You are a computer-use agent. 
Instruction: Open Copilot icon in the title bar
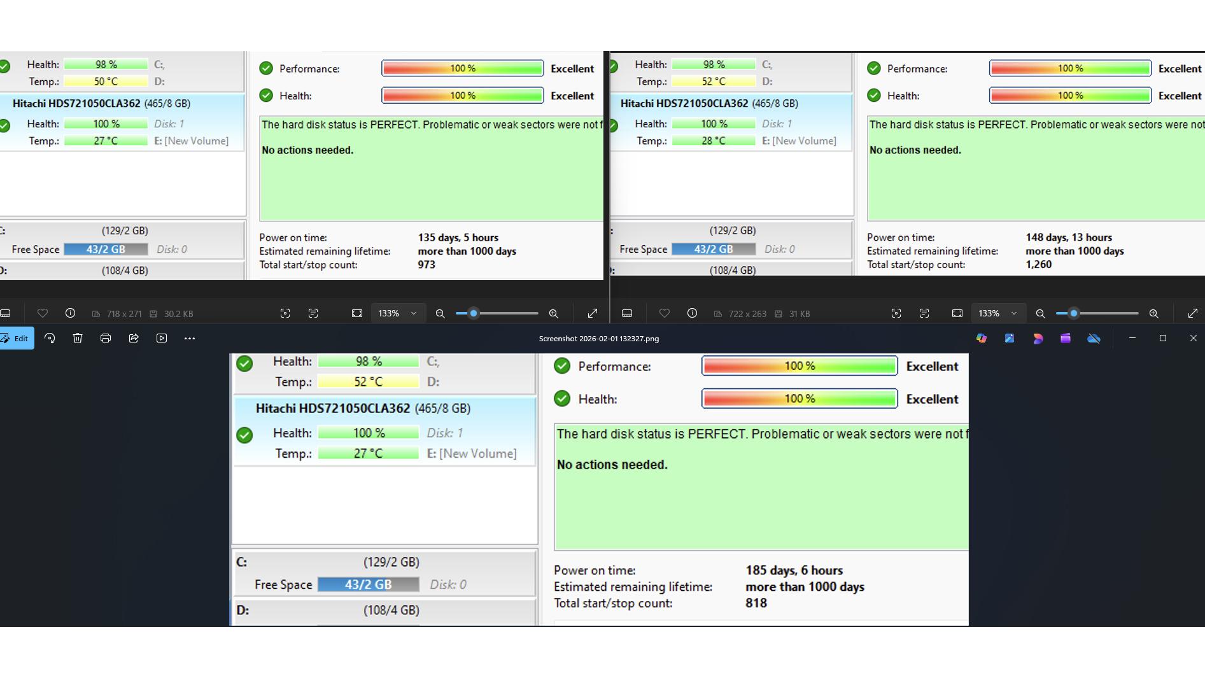[x=982, y=339]
